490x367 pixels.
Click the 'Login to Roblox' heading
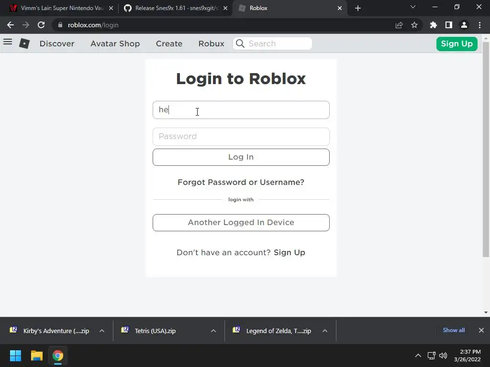[241, 78]
